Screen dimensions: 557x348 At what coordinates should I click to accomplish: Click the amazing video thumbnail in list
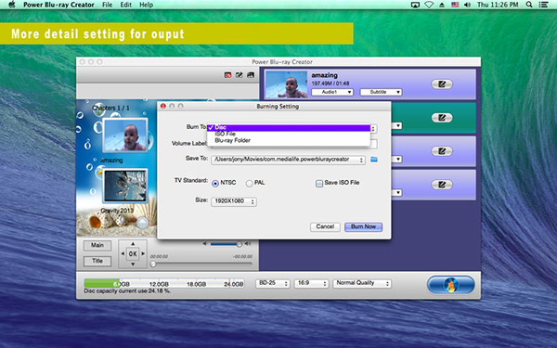286,84
